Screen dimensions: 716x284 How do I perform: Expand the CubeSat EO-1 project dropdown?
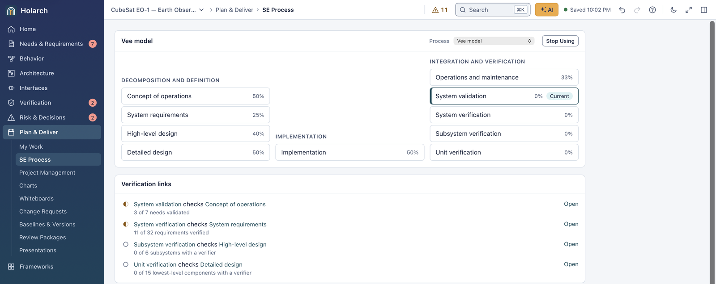(x=158, y=10)
